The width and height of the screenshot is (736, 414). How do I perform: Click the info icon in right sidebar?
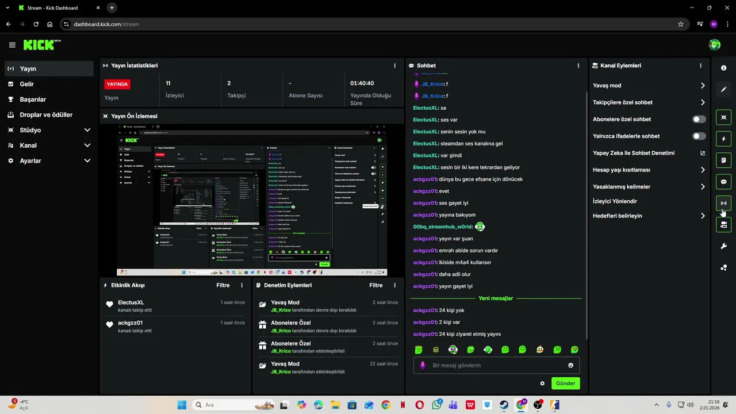pos(723,68)
